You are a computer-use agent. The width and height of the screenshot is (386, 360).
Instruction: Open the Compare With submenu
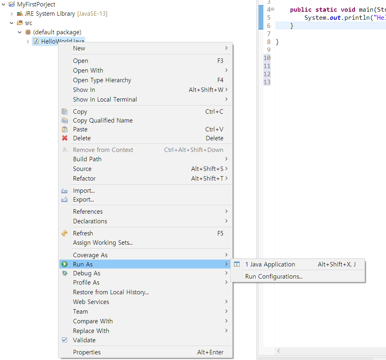tap(145, 321)
